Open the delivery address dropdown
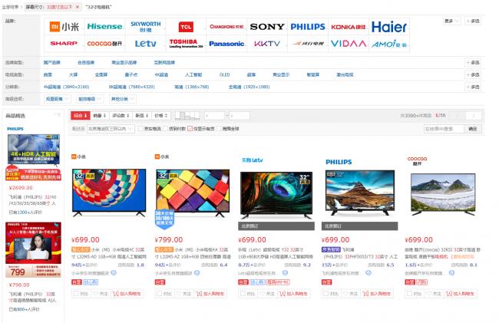 tap(110, 129)
